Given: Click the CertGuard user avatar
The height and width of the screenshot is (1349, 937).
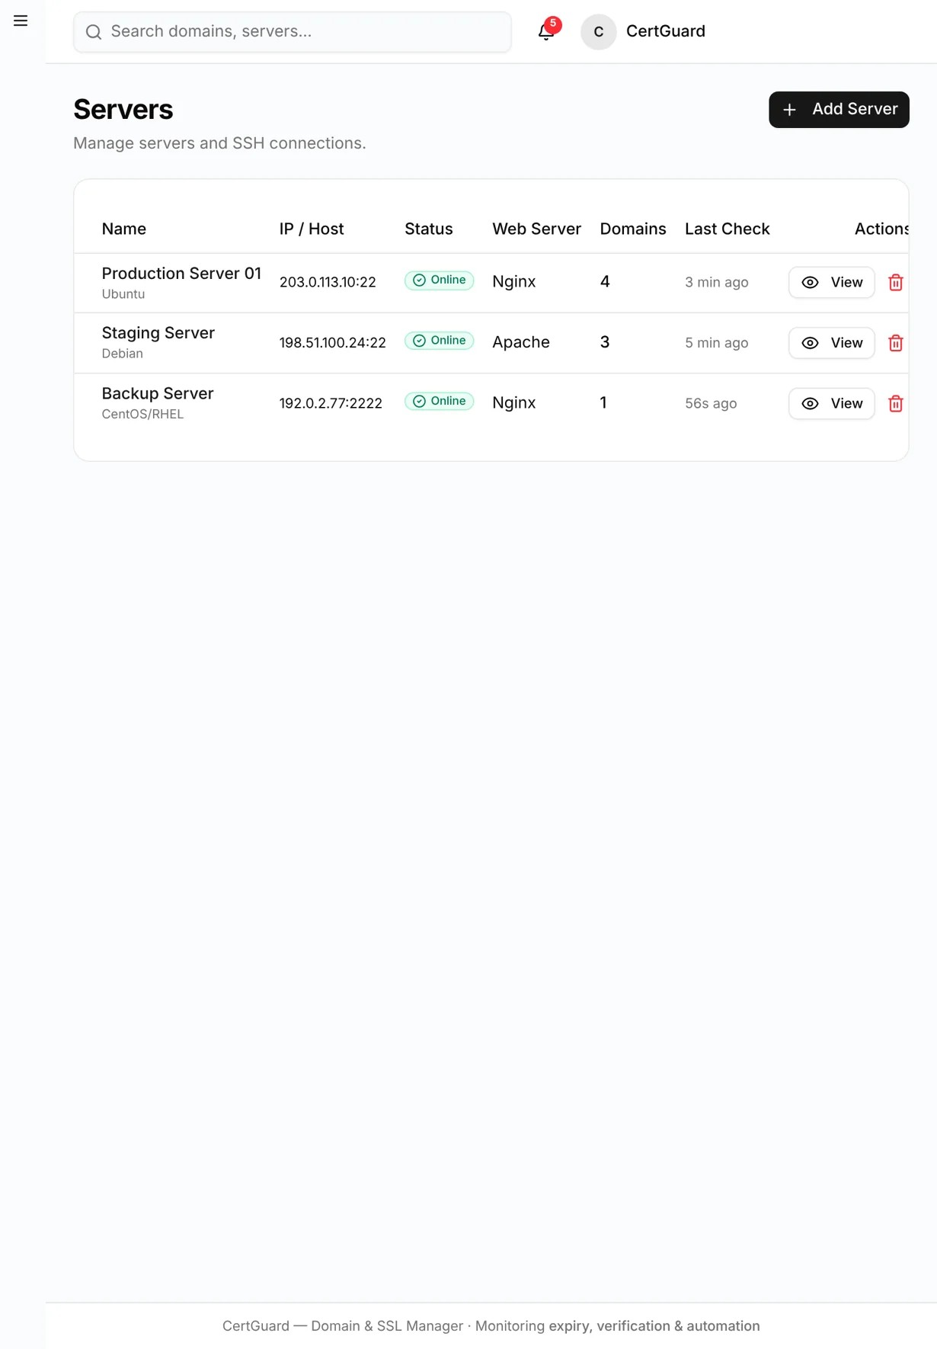Looking at the screenshot, I should 598,32.
